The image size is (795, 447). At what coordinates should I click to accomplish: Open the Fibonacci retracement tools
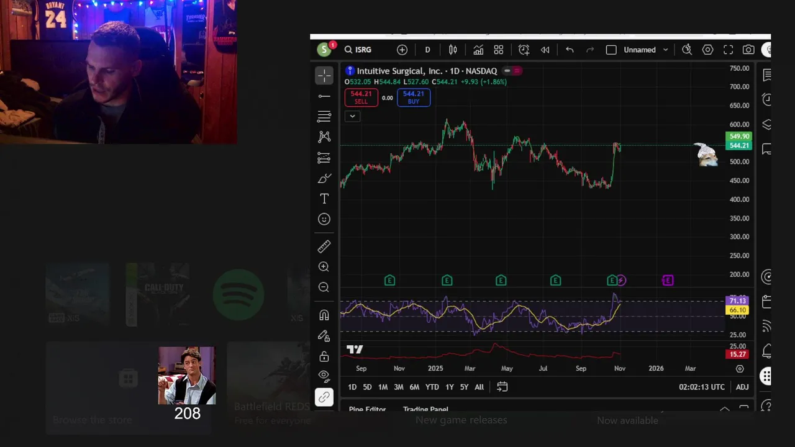coord(324,116)
